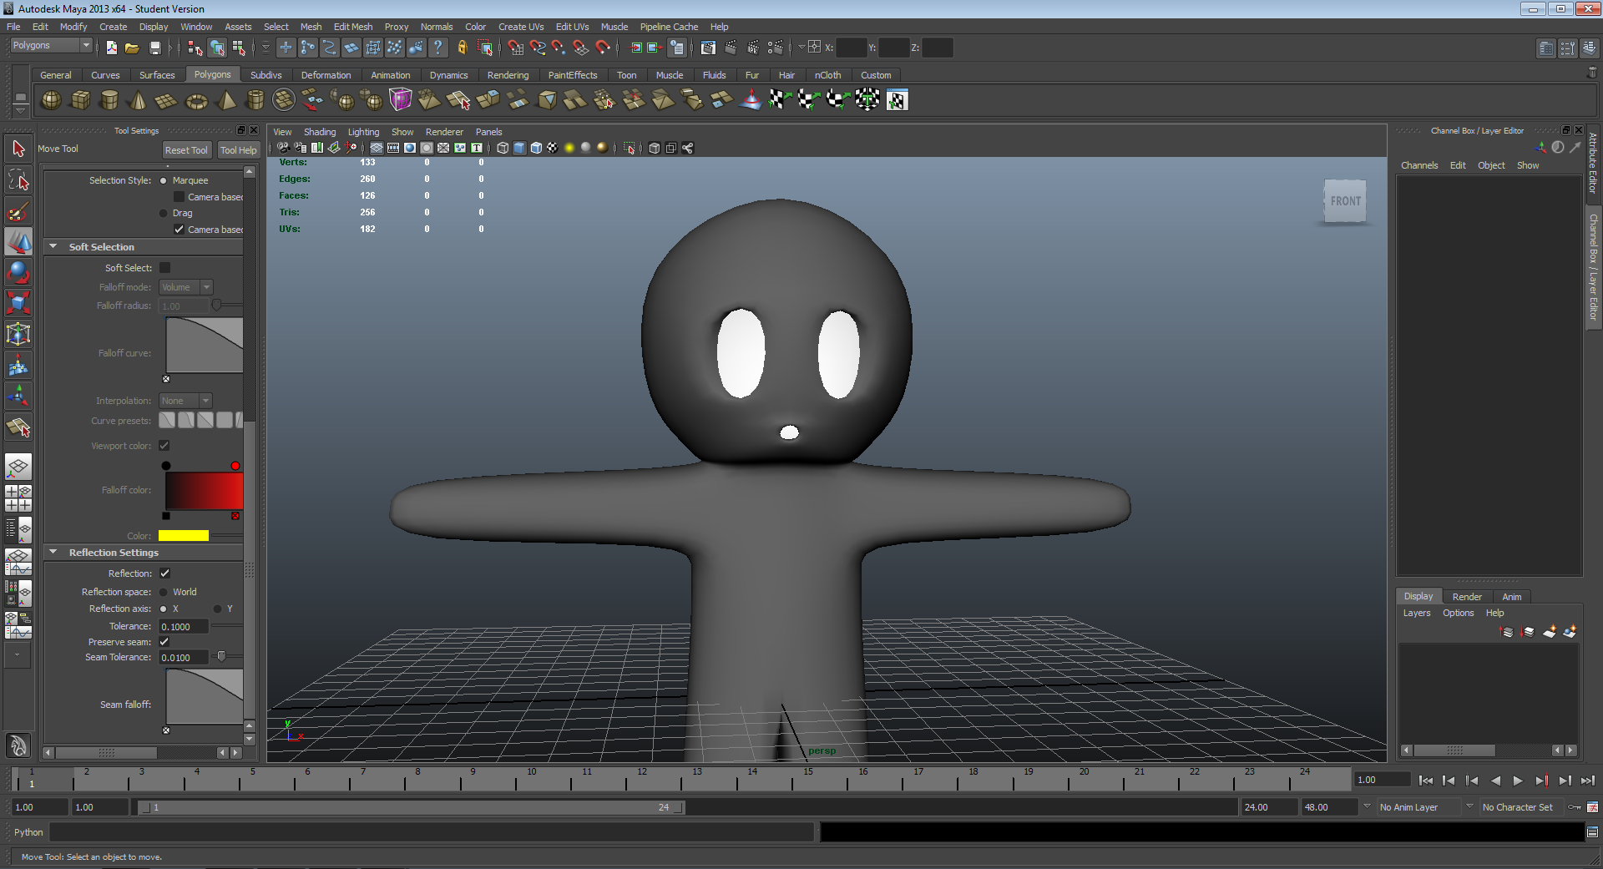Activate the Rotate tool sphere icon

pyautogui.click(x=18, y=272)
